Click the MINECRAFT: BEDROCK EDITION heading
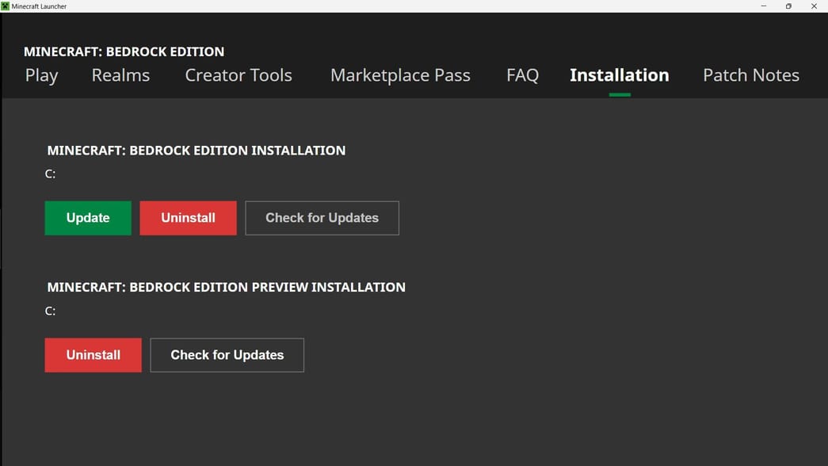Screen dimensions: 828x466 click(124, 51)
